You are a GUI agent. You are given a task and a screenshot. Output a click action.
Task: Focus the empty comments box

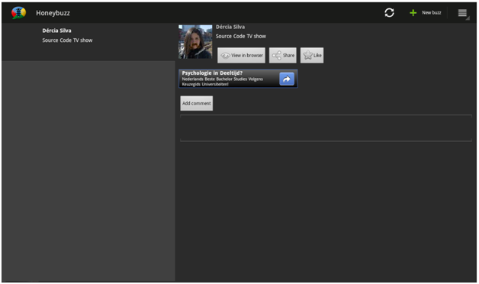coord(326,128)
